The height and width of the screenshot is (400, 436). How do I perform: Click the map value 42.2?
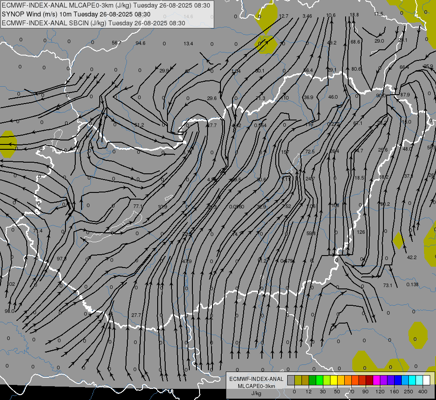pos(412,257)
